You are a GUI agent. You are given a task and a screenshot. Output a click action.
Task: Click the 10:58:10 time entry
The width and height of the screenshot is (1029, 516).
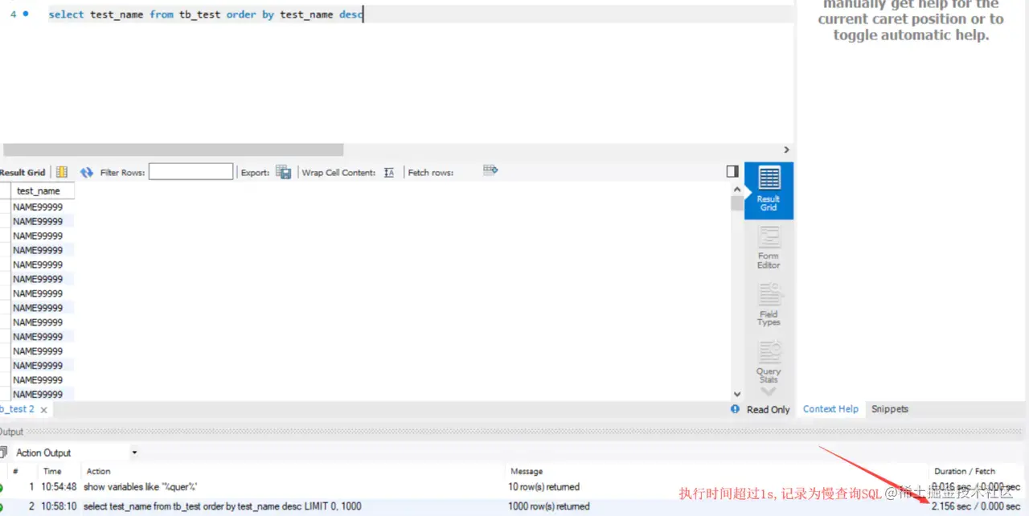[x=60, y=506]
